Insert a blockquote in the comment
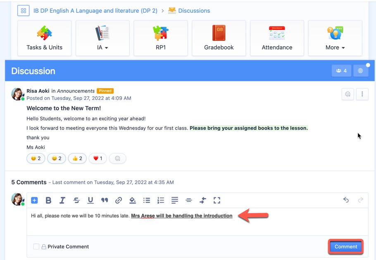Screen dimensions: 376x260 click(x=105, y=200)
